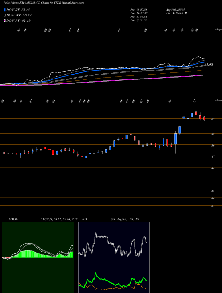Click the 'Pre O: 57.38' open value
The height and width of the screenshot is (293, 222).
(x=139, y=10)
